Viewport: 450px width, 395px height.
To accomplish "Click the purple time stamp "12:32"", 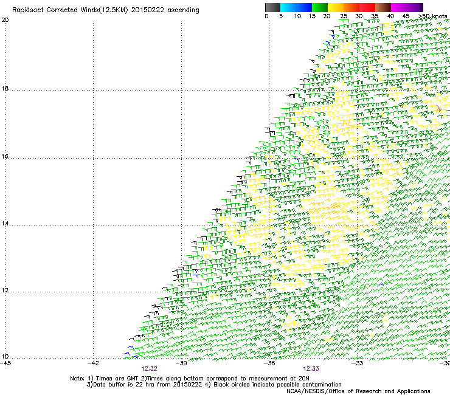I will pyautogui.click(x=149, y=369).
